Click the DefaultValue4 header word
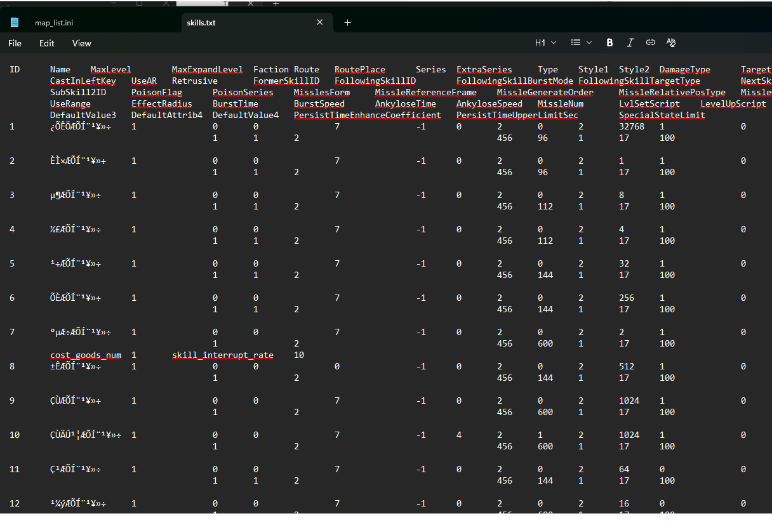Screen dimensions: 772x523 pyautogui.click(x=246, y=115)
